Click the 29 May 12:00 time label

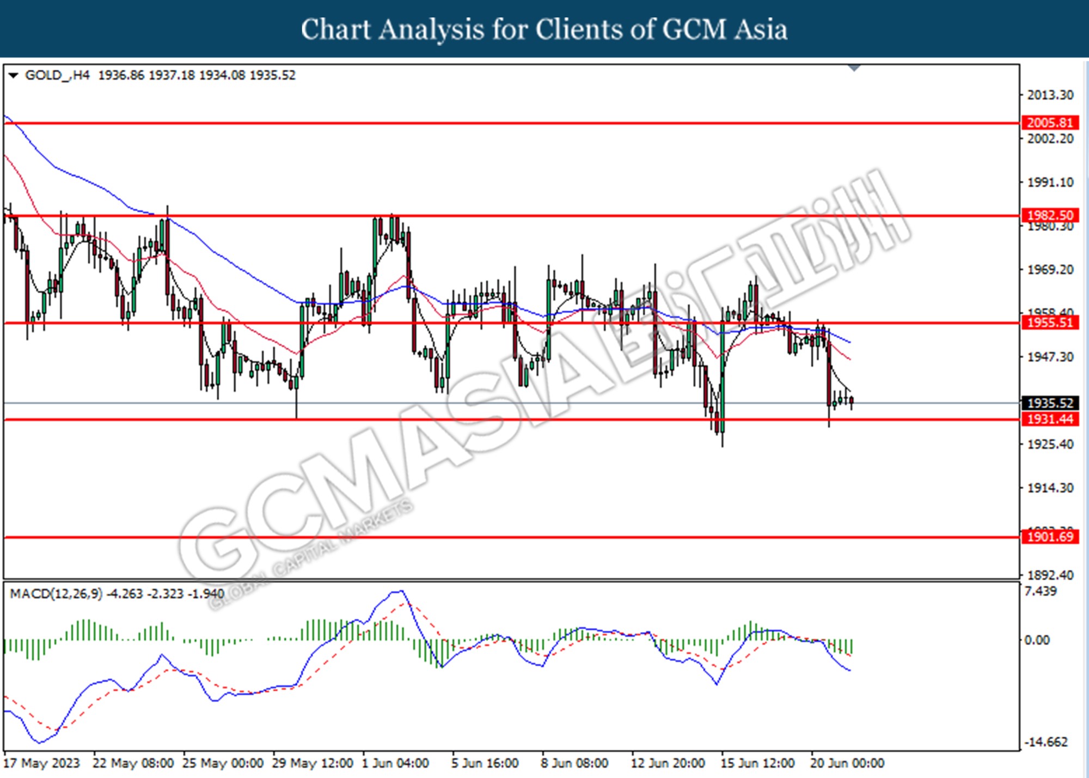point(313,763)
